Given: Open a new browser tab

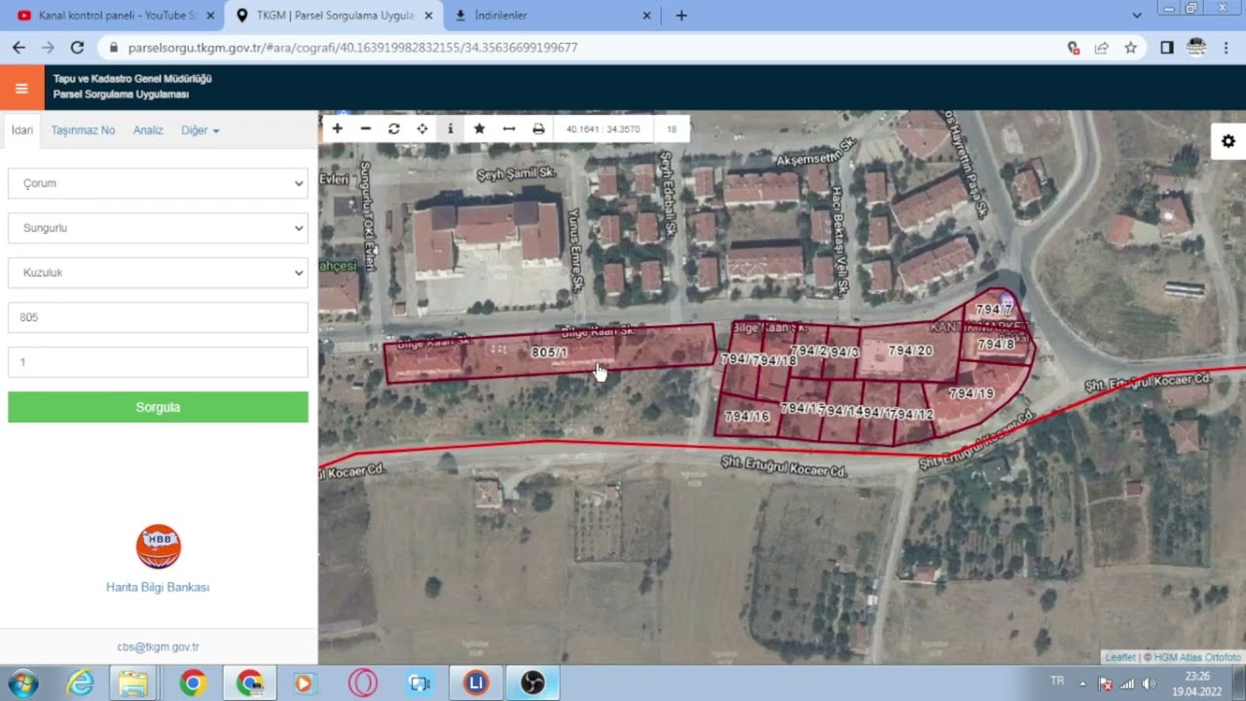Looking at the screenshot, I should pyautogui.click(x=681, y=16).
